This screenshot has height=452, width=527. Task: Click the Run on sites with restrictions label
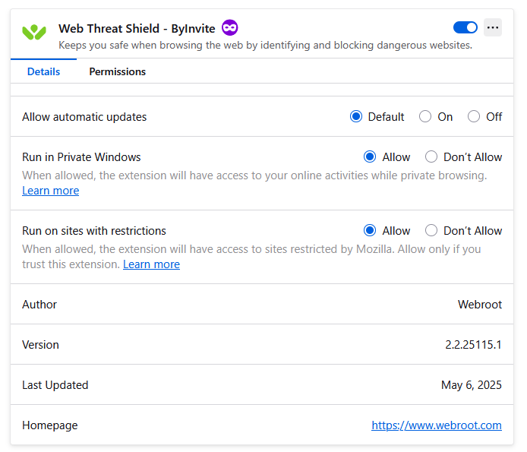94,231
